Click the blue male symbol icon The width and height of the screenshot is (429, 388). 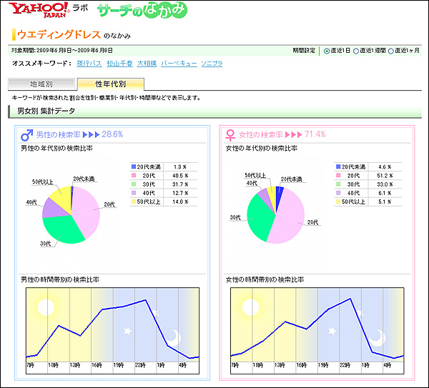point(26,134)
